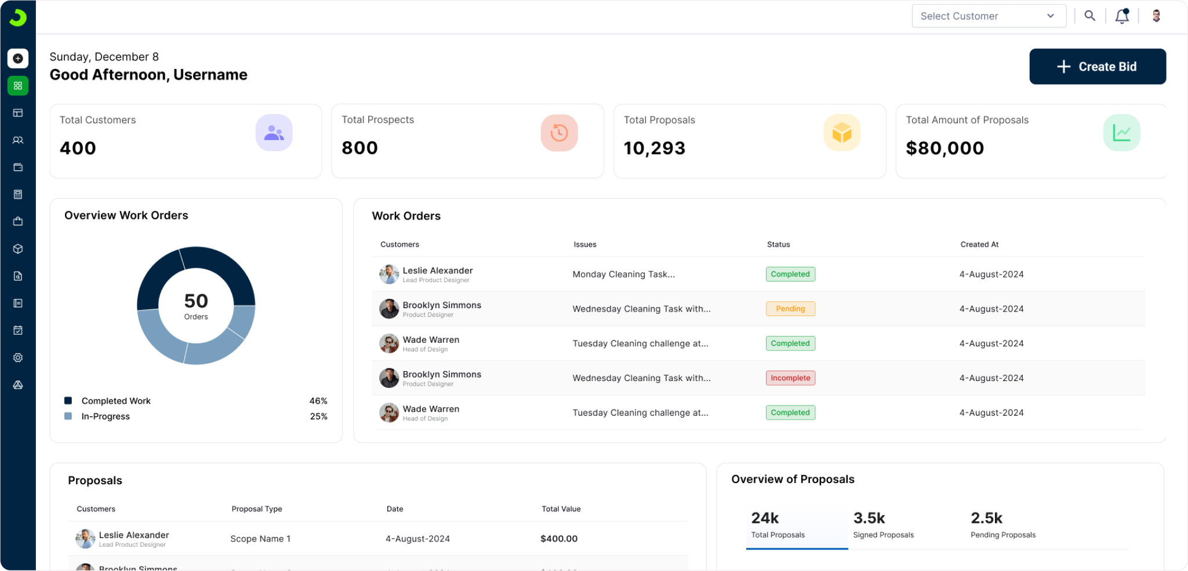
Task: Open the dashboard grid icon in sidebar
Action: (x=18, y=86)
